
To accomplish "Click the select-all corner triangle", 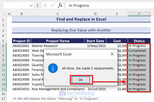I will 3,14.
